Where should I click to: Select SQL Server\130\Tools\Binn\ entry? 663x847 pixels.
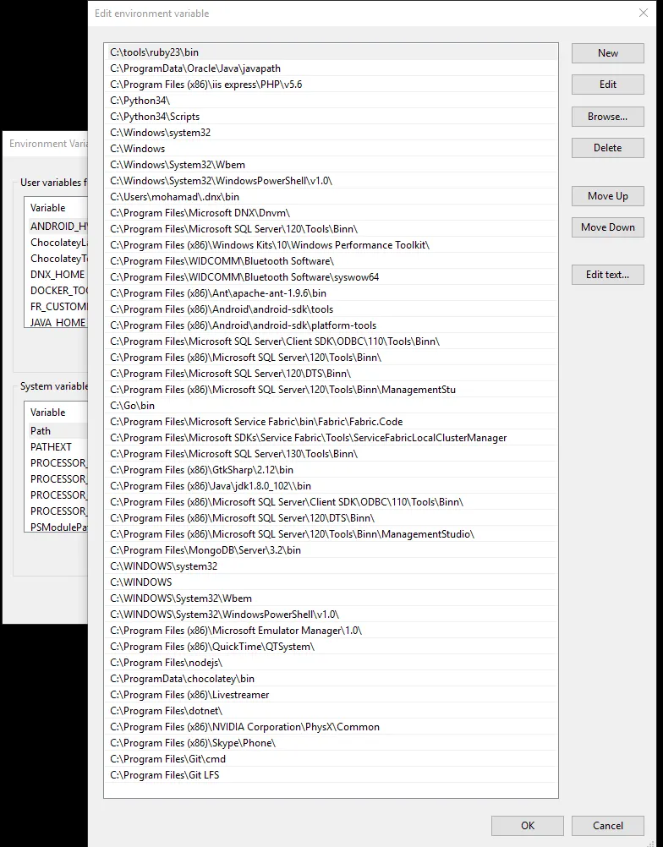coord(331,454)
